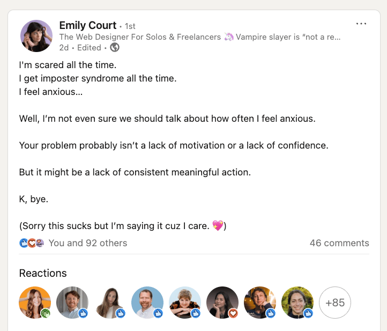Click Emily Court's profile picture
Image resolution: width=387 pixels, height=331 pixels.
pyautogui.click(x=36, y=36)
